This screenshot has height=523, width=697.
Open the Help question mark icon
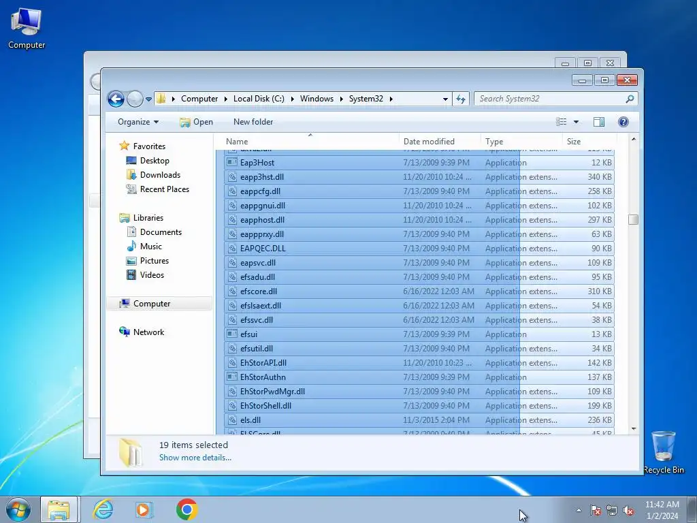click(x=623, y=122)
